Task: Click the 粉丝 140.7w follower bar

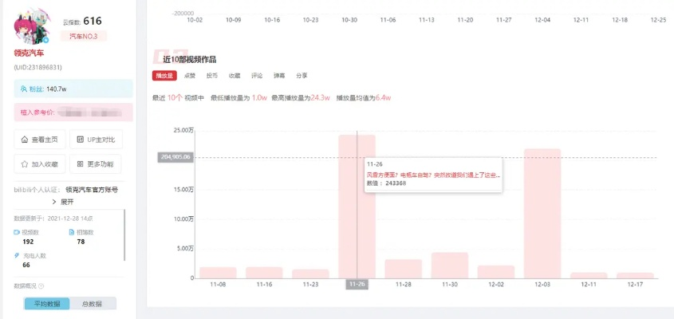Action: 73,89
